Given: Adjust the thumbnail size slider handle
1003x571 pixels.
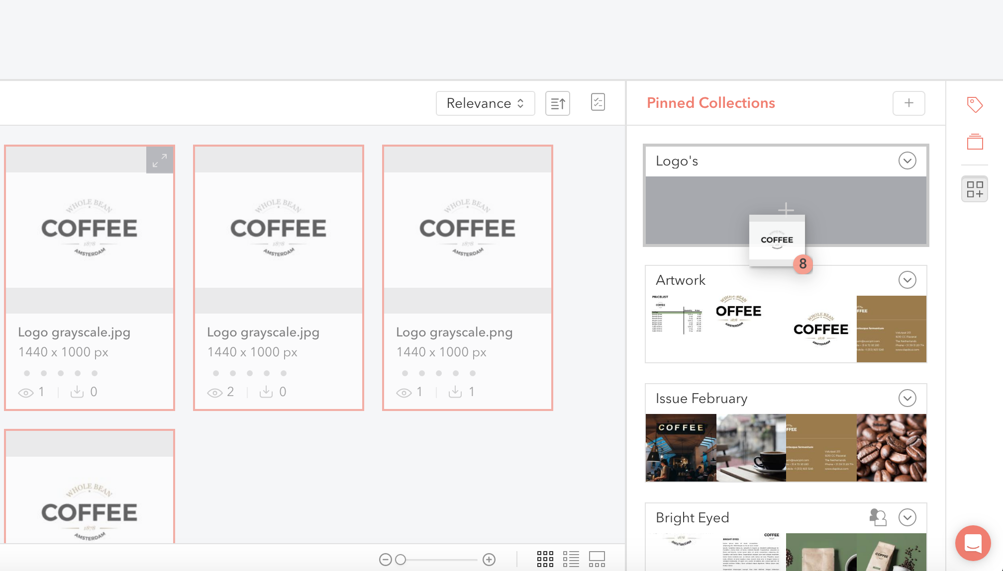Looking at the screenshot, I should [x=401, y=560].
